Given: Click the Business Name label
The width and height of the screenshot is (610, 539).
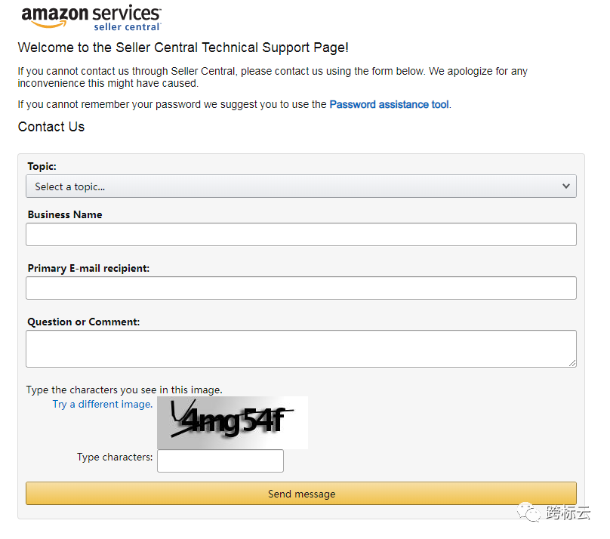Looking at the screenshot, I should (65, 214).
